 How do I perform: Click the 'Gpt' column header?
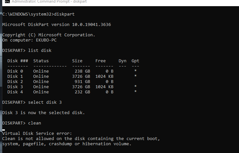136,61
